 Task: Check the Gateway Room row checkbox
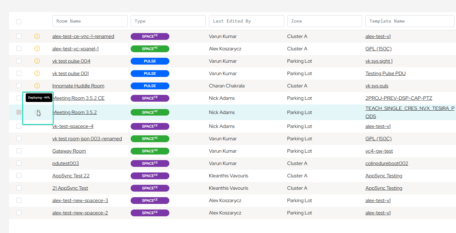click(19, 151)
